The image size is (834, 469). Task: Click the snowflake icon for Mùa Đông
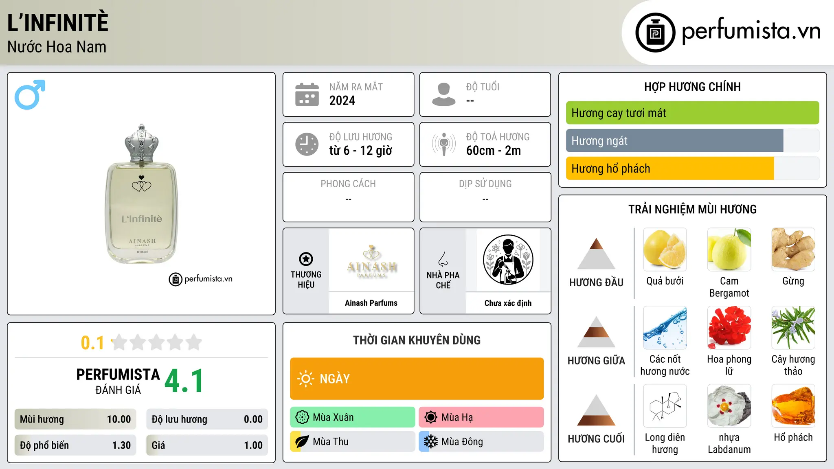(x=430, y=442)
